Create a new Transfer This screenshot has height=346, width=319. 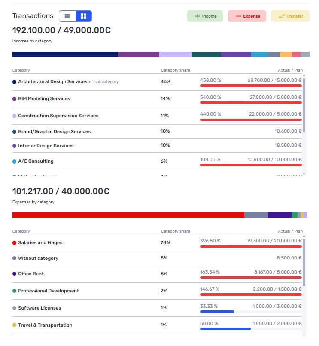290,16
